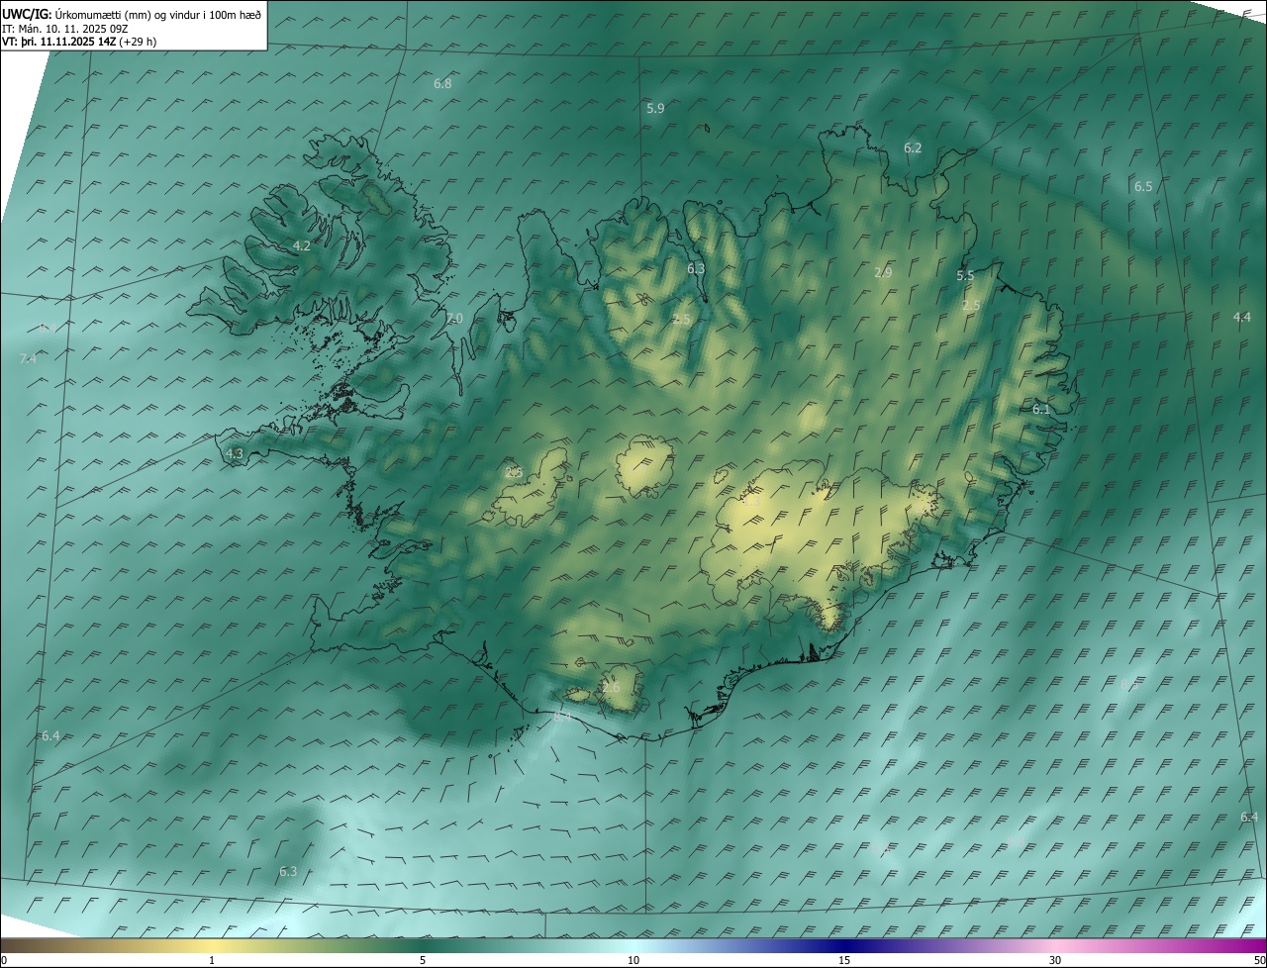Click the 5.9 value label on the map
1267x968 pixels.
[655, 109]
